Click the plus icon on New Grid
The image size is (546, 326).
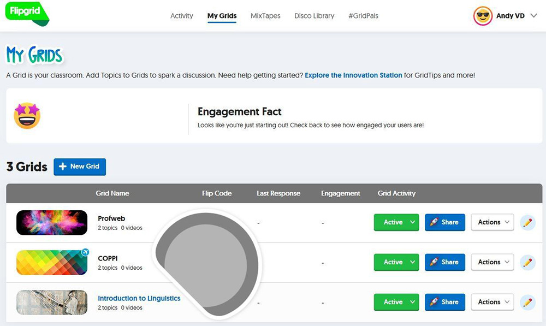(x=63, y=167)
